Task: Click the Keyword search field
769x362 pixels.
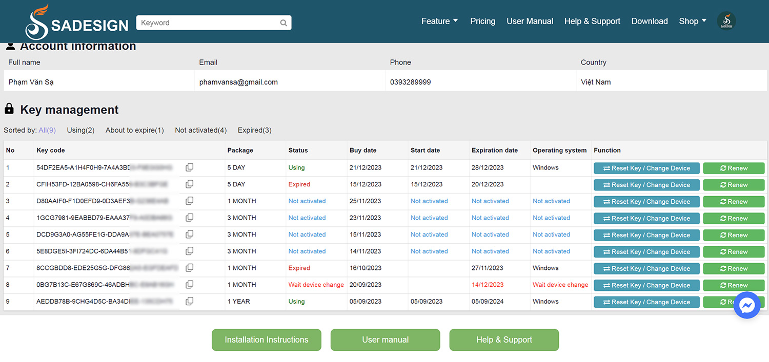Action: [208, 23]
